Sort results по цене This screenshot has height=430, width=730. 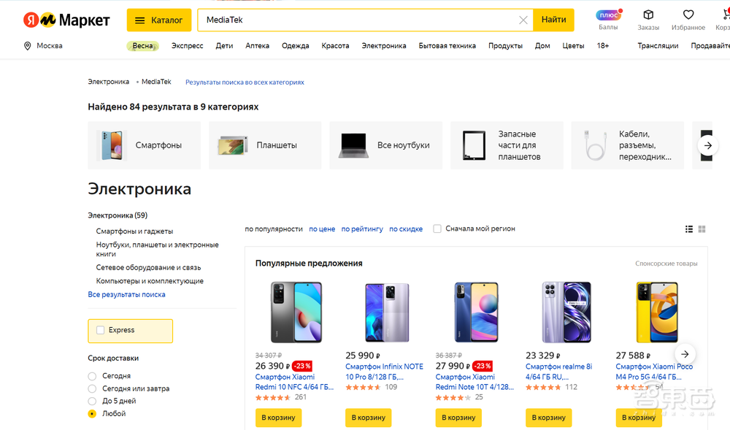(x=322, y=229)
